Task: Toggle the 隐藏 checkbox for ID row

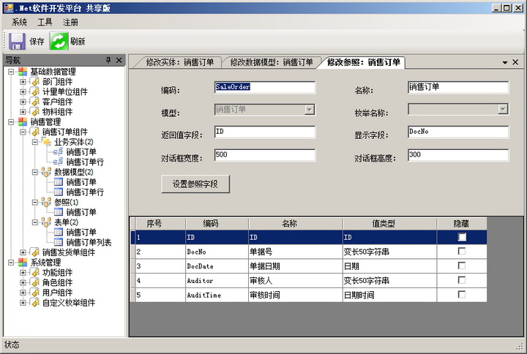Action: click(x=462, y=237)
